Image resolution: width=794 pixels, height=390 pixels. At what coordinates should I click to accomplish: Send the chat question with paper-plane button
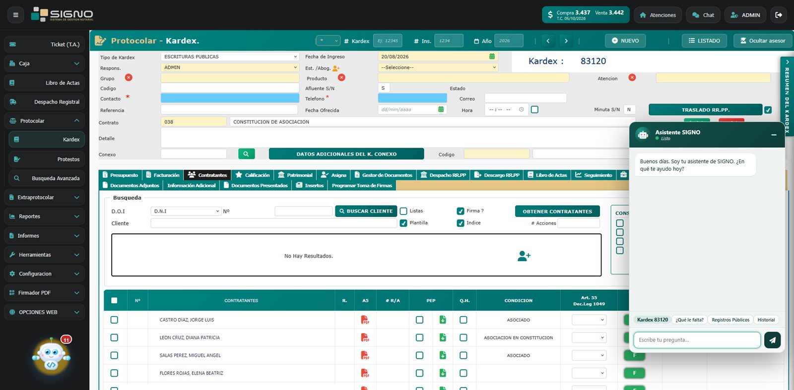[772, 340]
